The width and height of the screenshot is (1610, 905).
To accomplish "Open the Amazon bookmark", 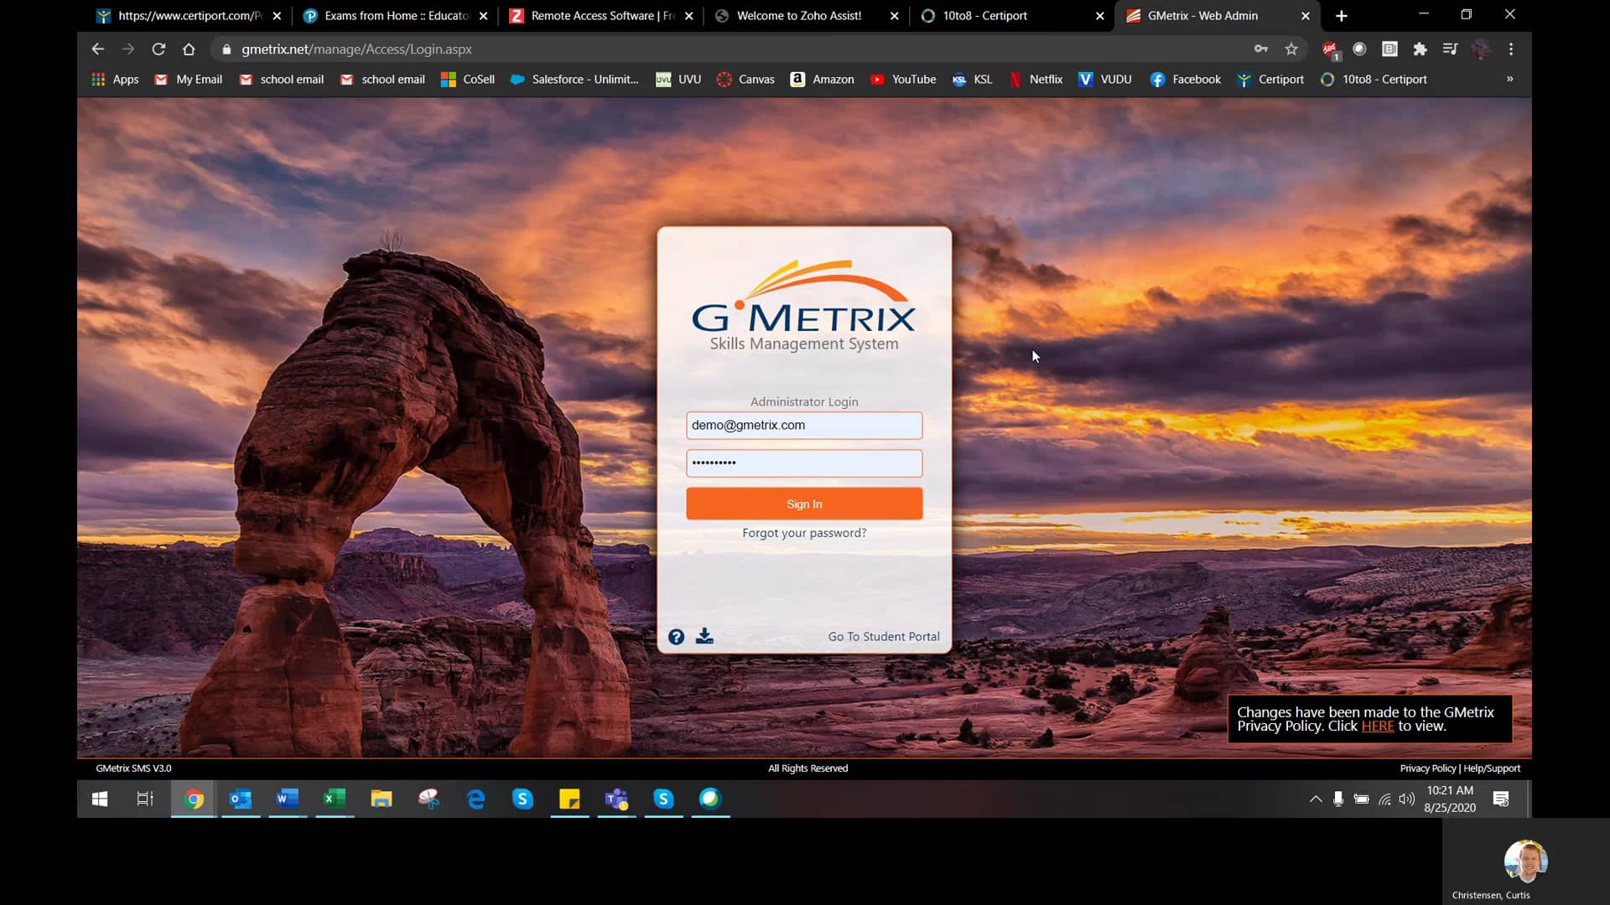I will (822, 80).
